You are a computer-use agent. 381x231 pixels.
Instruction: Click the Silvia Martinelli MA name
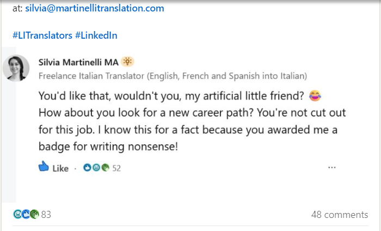click(78, 62)
